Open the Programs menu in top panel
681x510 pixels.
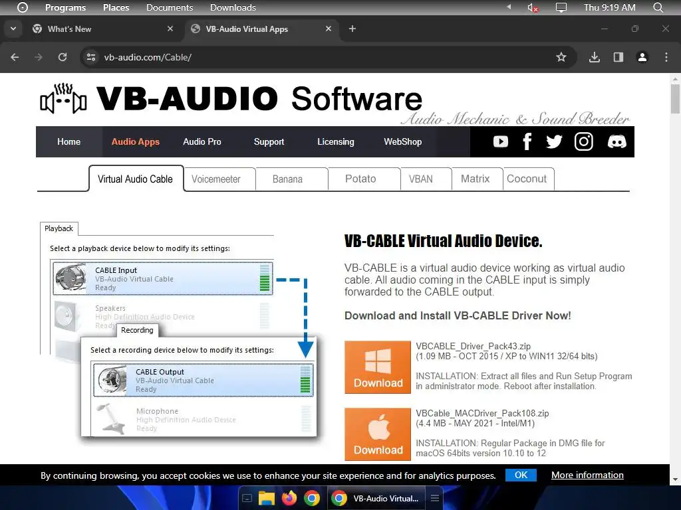[65, 7]
